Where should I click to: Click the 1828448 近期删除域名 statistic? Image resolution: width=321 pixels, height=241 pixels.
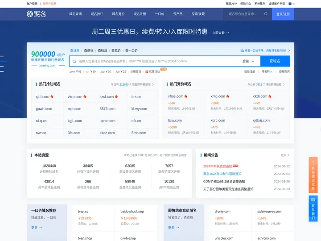tap(49, 168)
